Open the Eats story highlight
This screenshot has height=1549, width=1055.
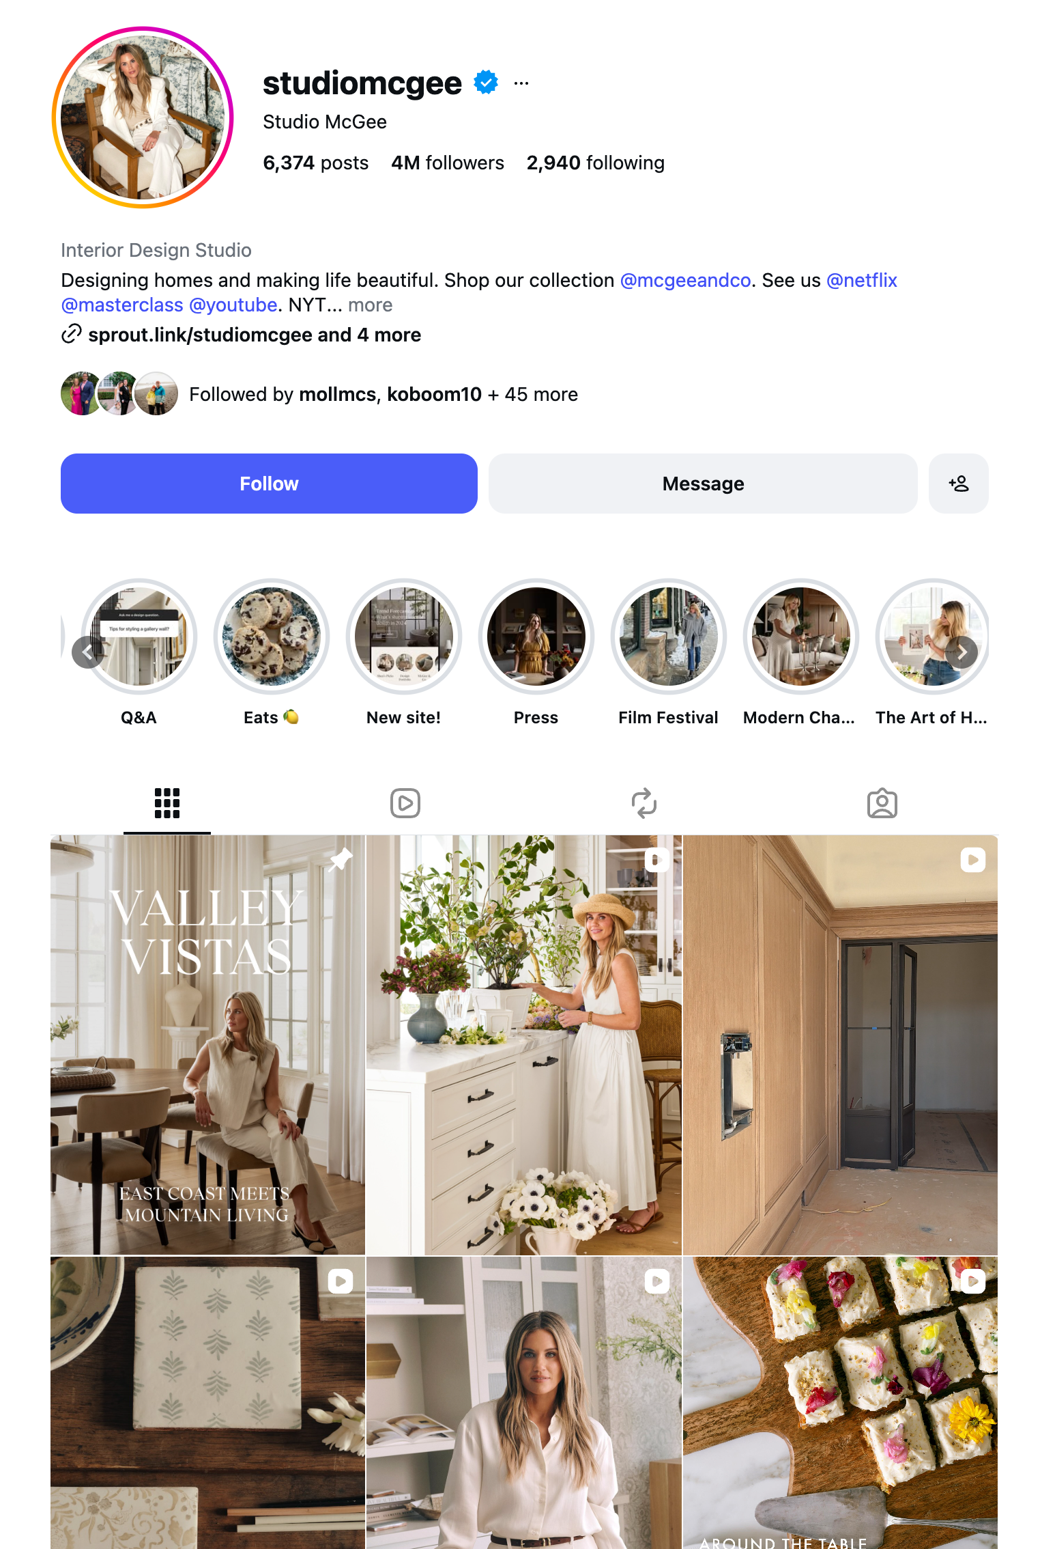[x=272, y=637]
